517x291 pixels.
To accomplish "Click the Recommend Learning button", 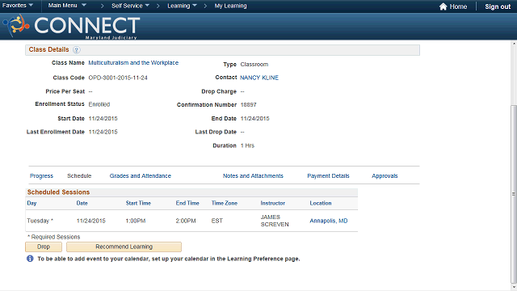I will [x=124, y=247].
